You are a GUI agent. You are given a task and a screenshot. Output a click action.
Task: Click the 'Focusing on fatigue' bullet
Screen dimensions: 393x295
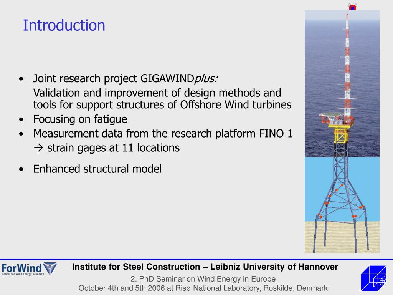80,119
